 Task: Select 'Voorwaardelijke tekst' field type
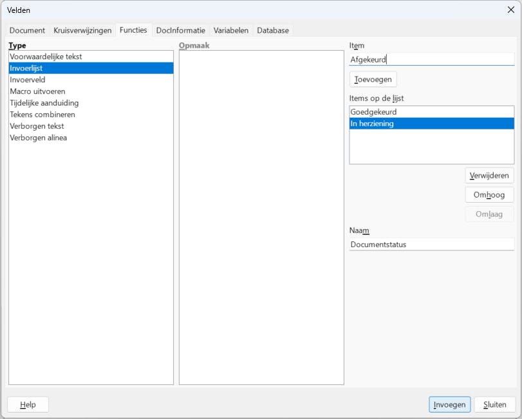pos(46,57)
